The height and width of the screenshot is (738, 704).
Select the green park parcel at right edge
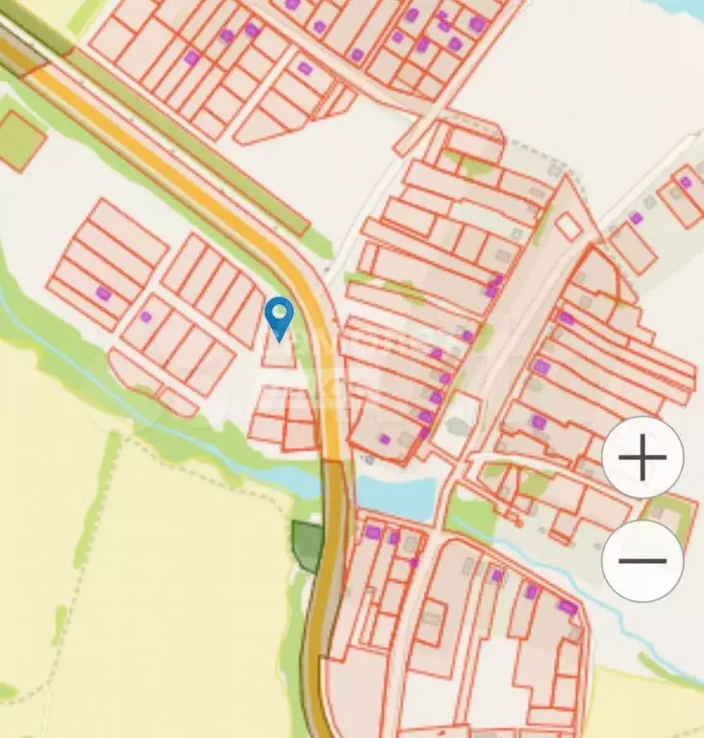coord(670,518)
